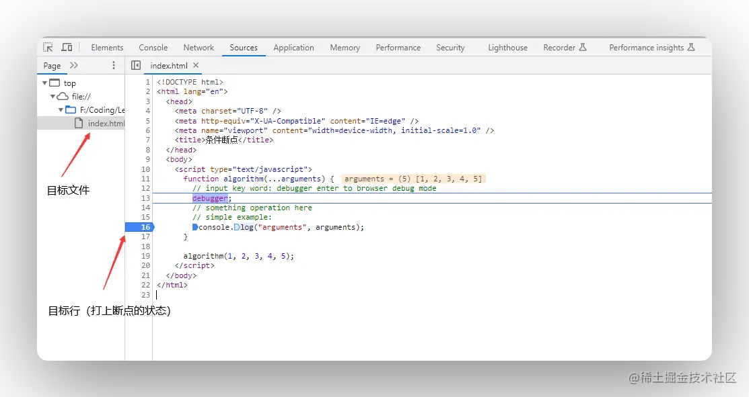Open the Performance insights tab
This screenshot has height=397, width=749.
pyautogui.click(x=651, y=48)
